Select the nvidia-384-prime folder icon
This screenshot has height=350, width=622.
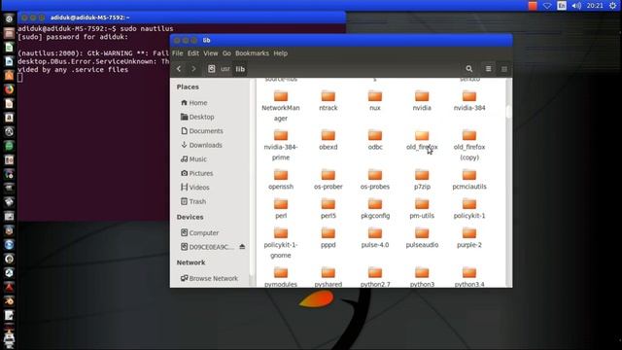(x=281, y=135)
